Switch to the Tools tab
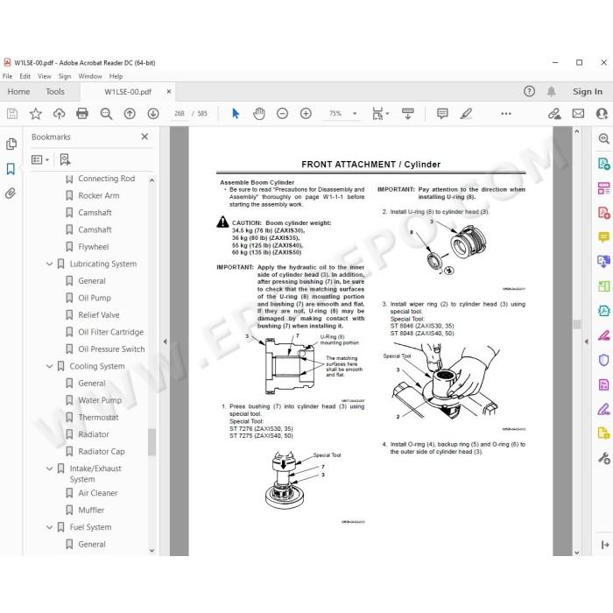The width and height of the screenshot is (613, 613). 54,92
